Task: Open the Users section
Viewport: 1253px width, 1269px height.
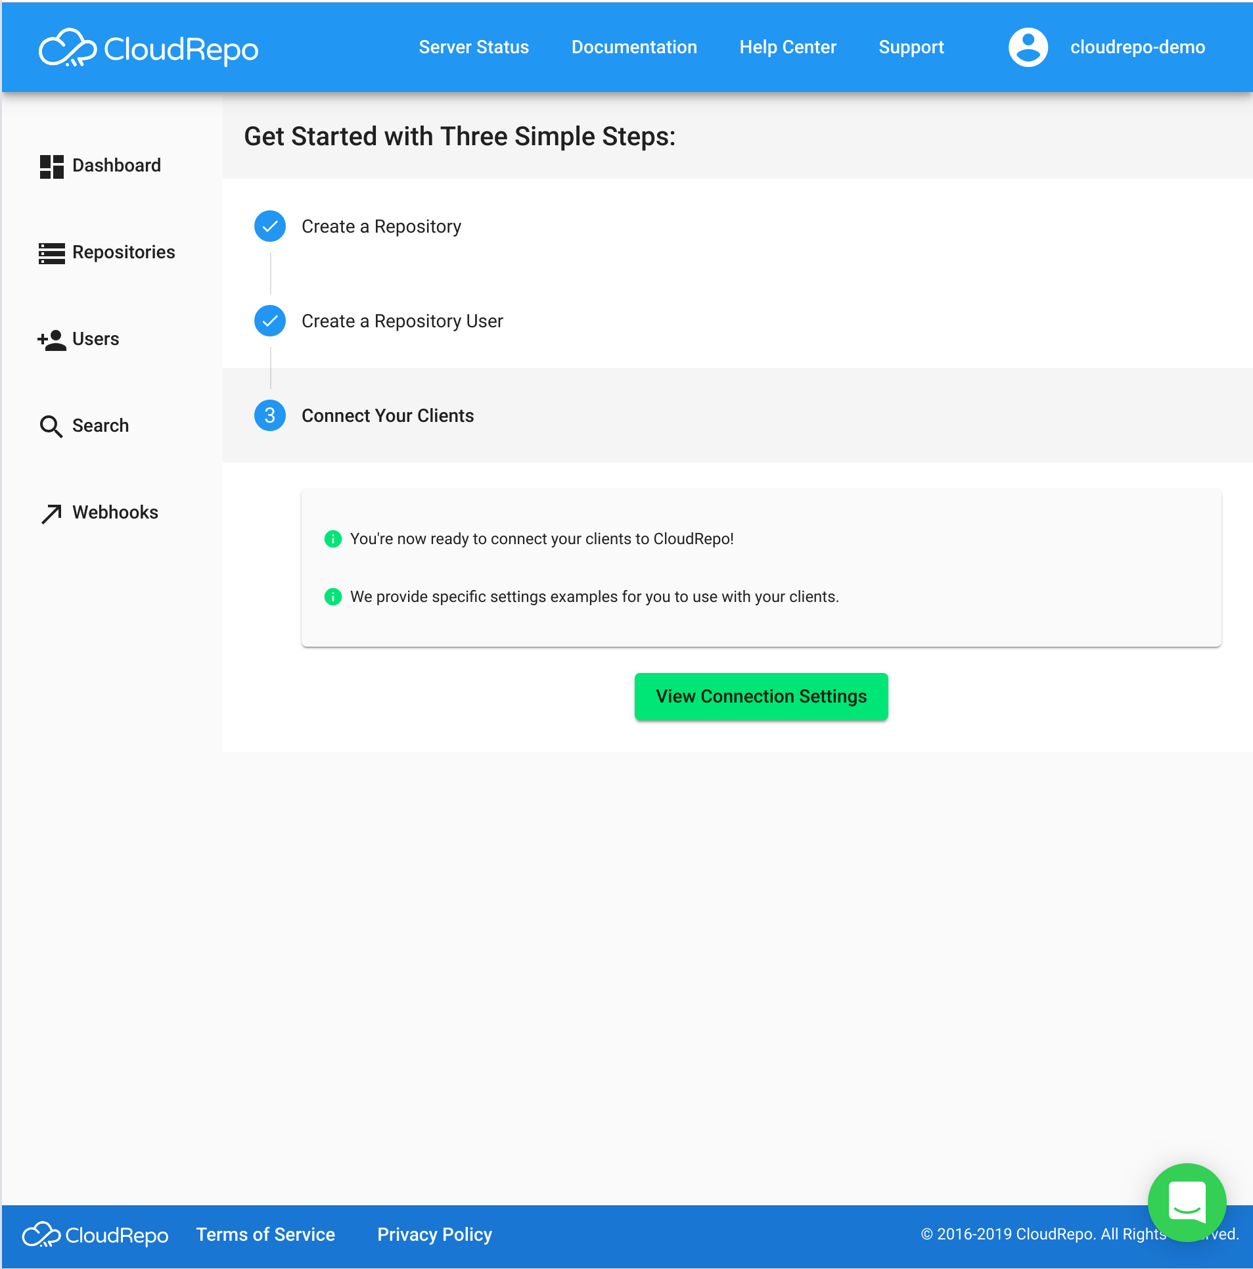Action: (95, 339)
